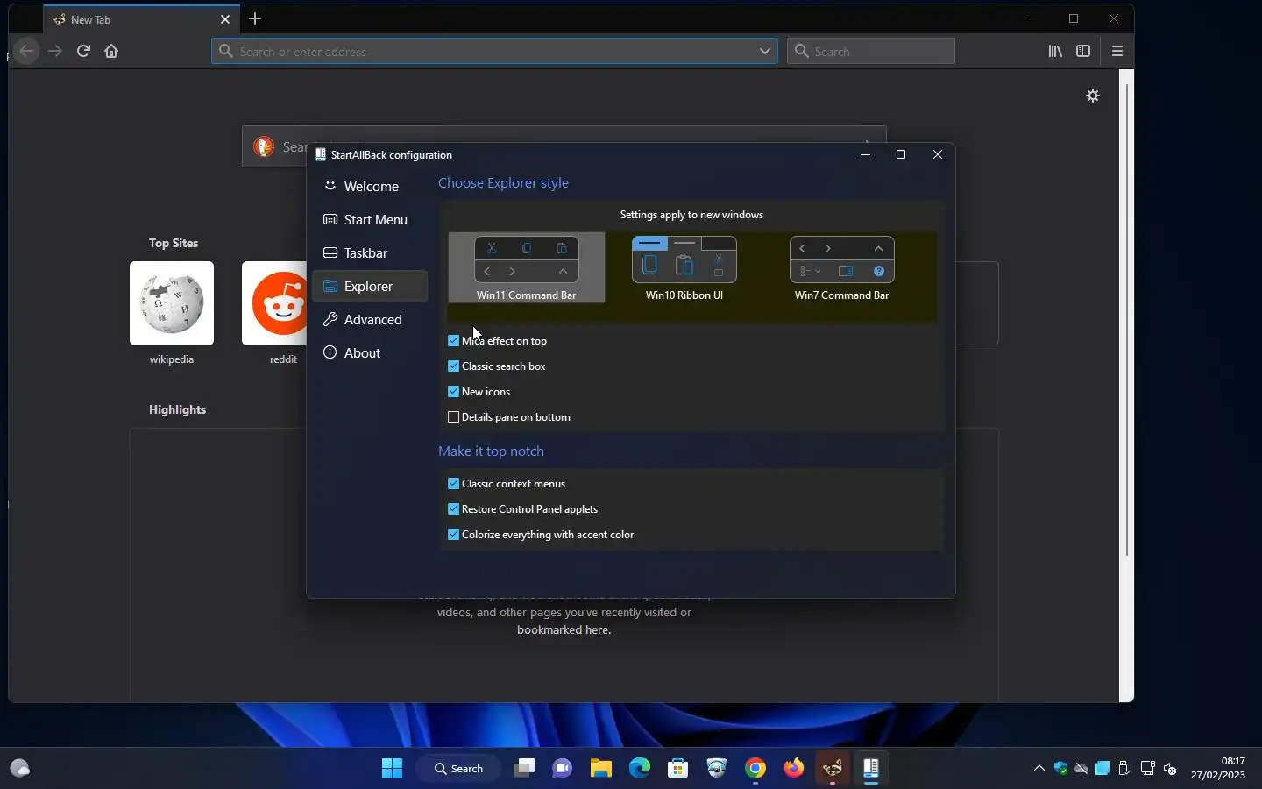
Task: Choose Win7 Command Bar explorer style
Action: [x=842, y=267]
